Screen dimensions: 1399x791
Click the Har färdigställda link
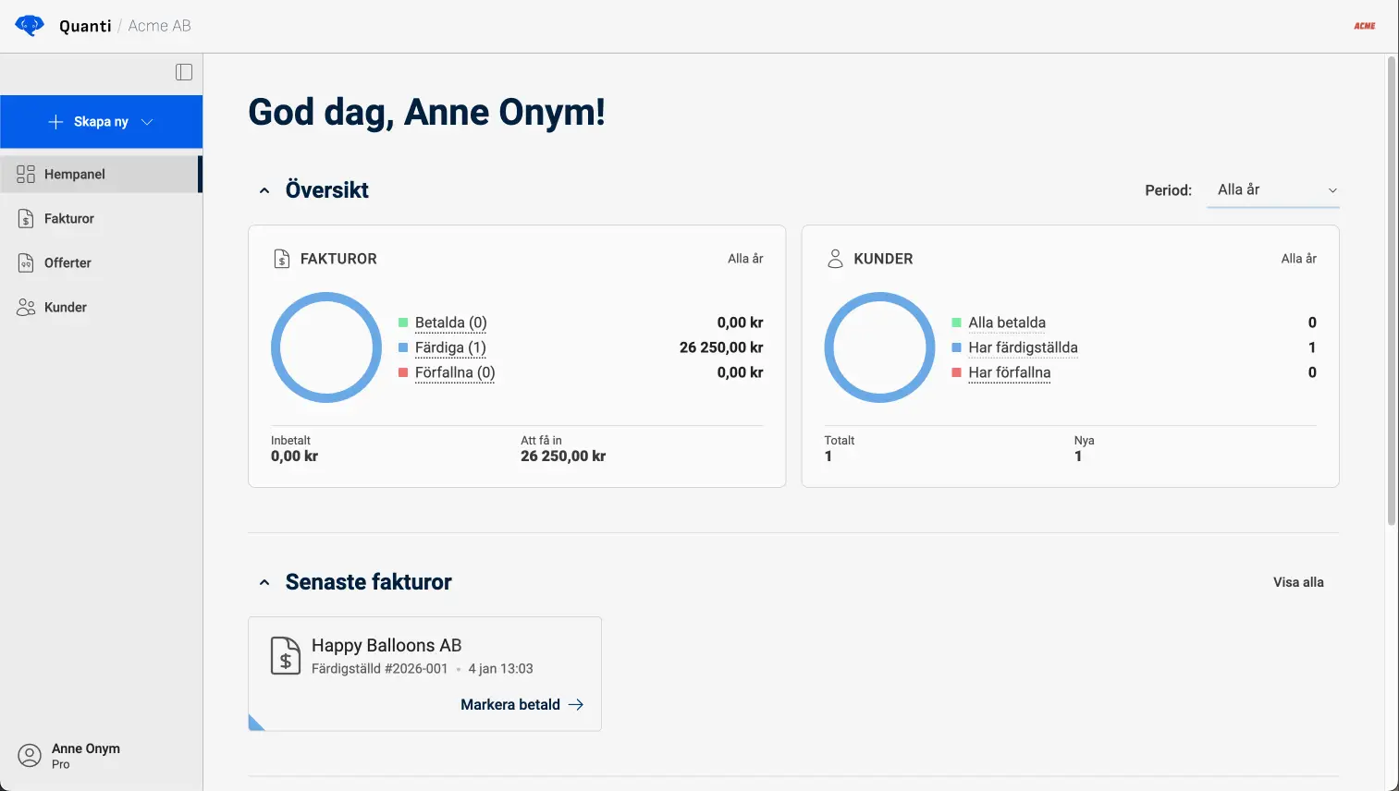[1023, 347]
